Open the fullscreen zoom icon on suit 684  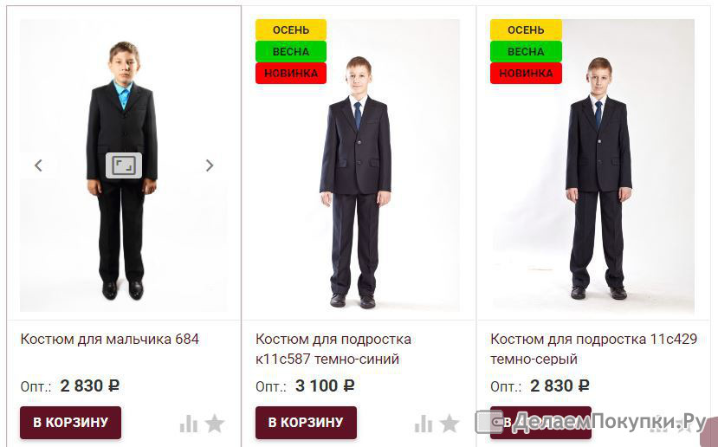[x=124, y=165]
